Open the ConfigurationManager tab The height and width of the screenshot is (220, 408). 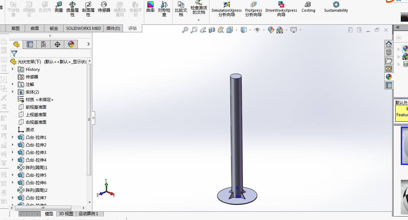pos(44,44)
